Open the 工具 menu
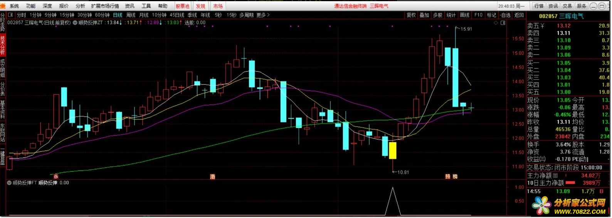 (146, 6)
